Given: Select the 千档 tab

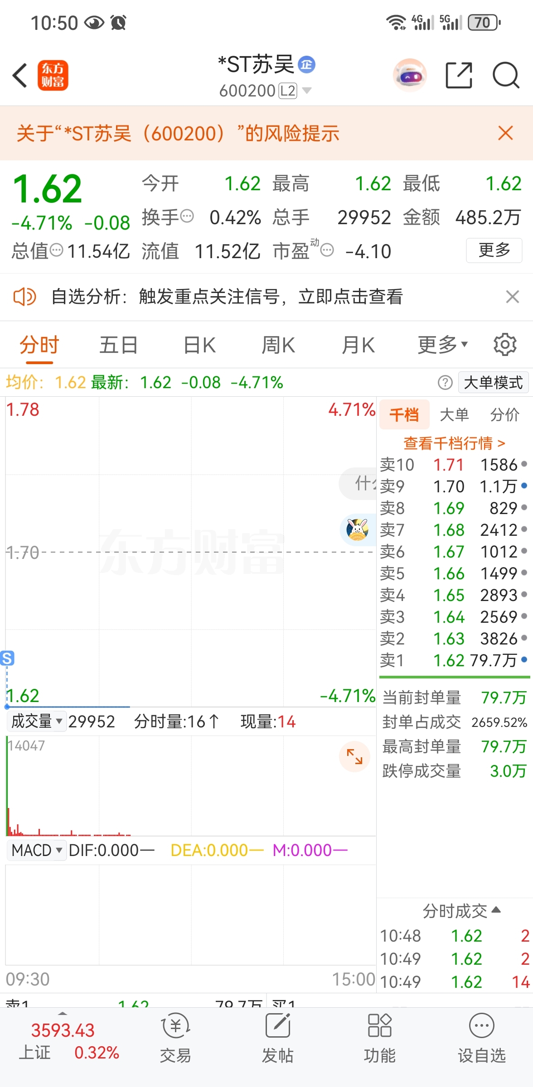Looking at the screenshot, I should (404, 414).
